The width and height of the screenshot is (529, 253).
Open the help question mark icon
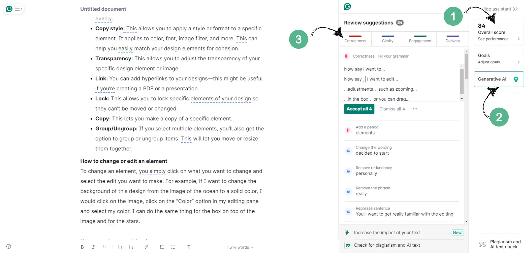pos(9,246)
